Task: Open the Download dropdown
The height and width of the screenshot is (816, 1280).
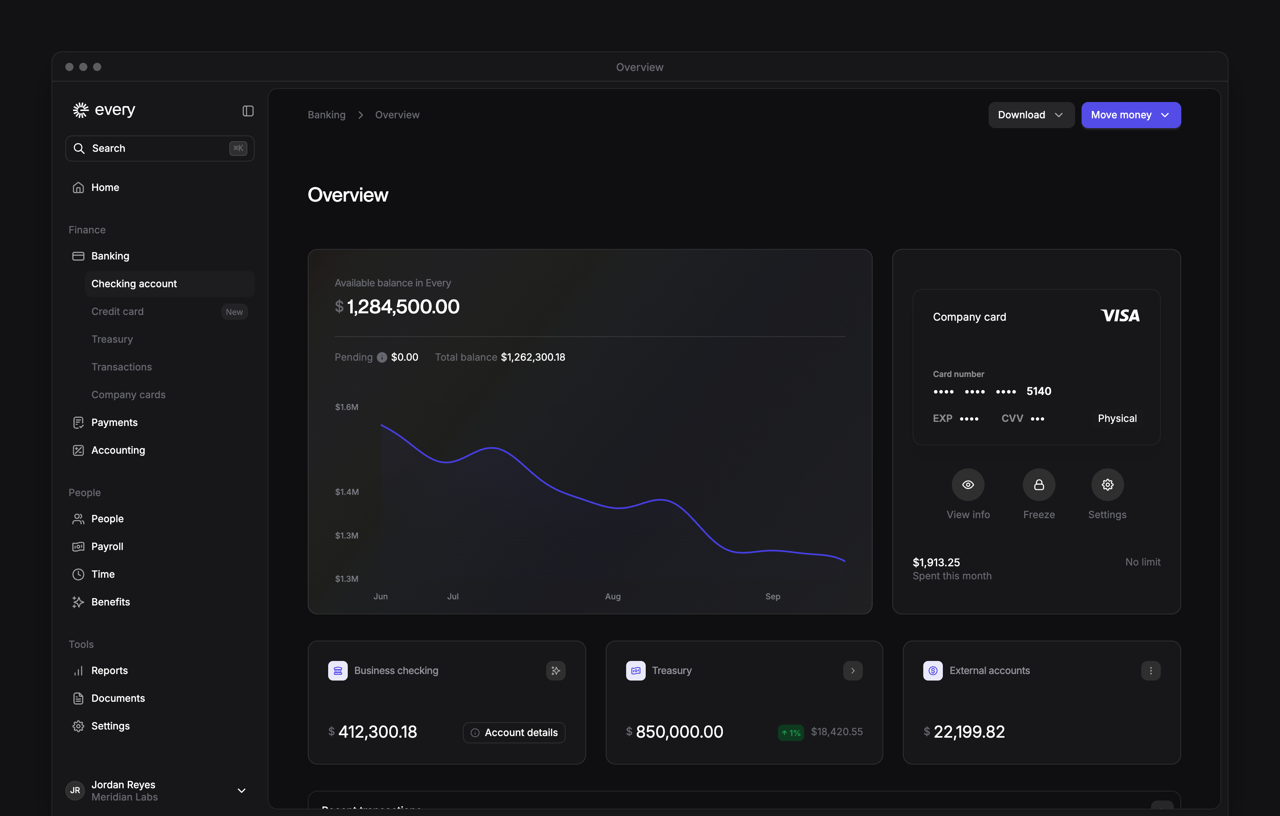Action: tap(1031, 115)
